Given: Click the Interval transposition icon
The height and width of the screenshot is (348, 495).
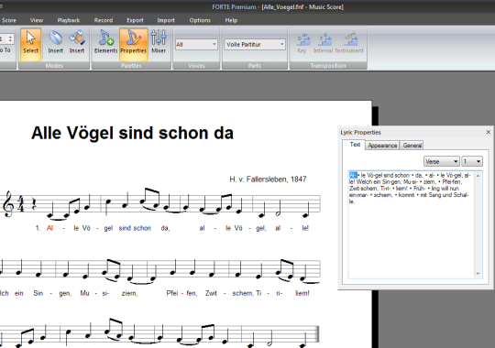Looking at the screenshot, I should point(323,43).
